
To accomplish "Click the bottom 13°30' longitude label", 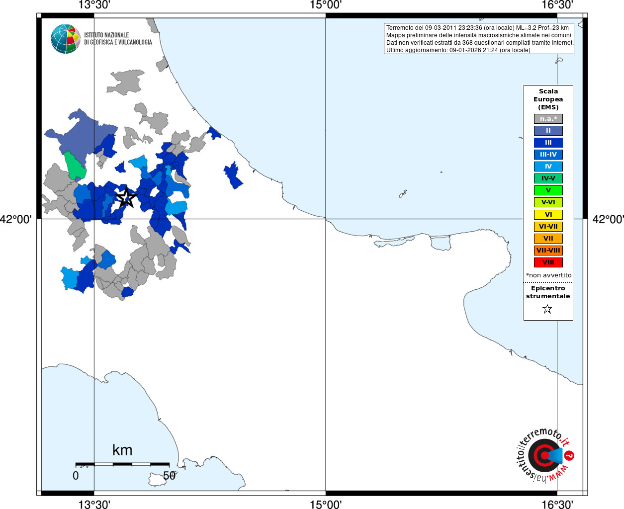I will 94,504.
